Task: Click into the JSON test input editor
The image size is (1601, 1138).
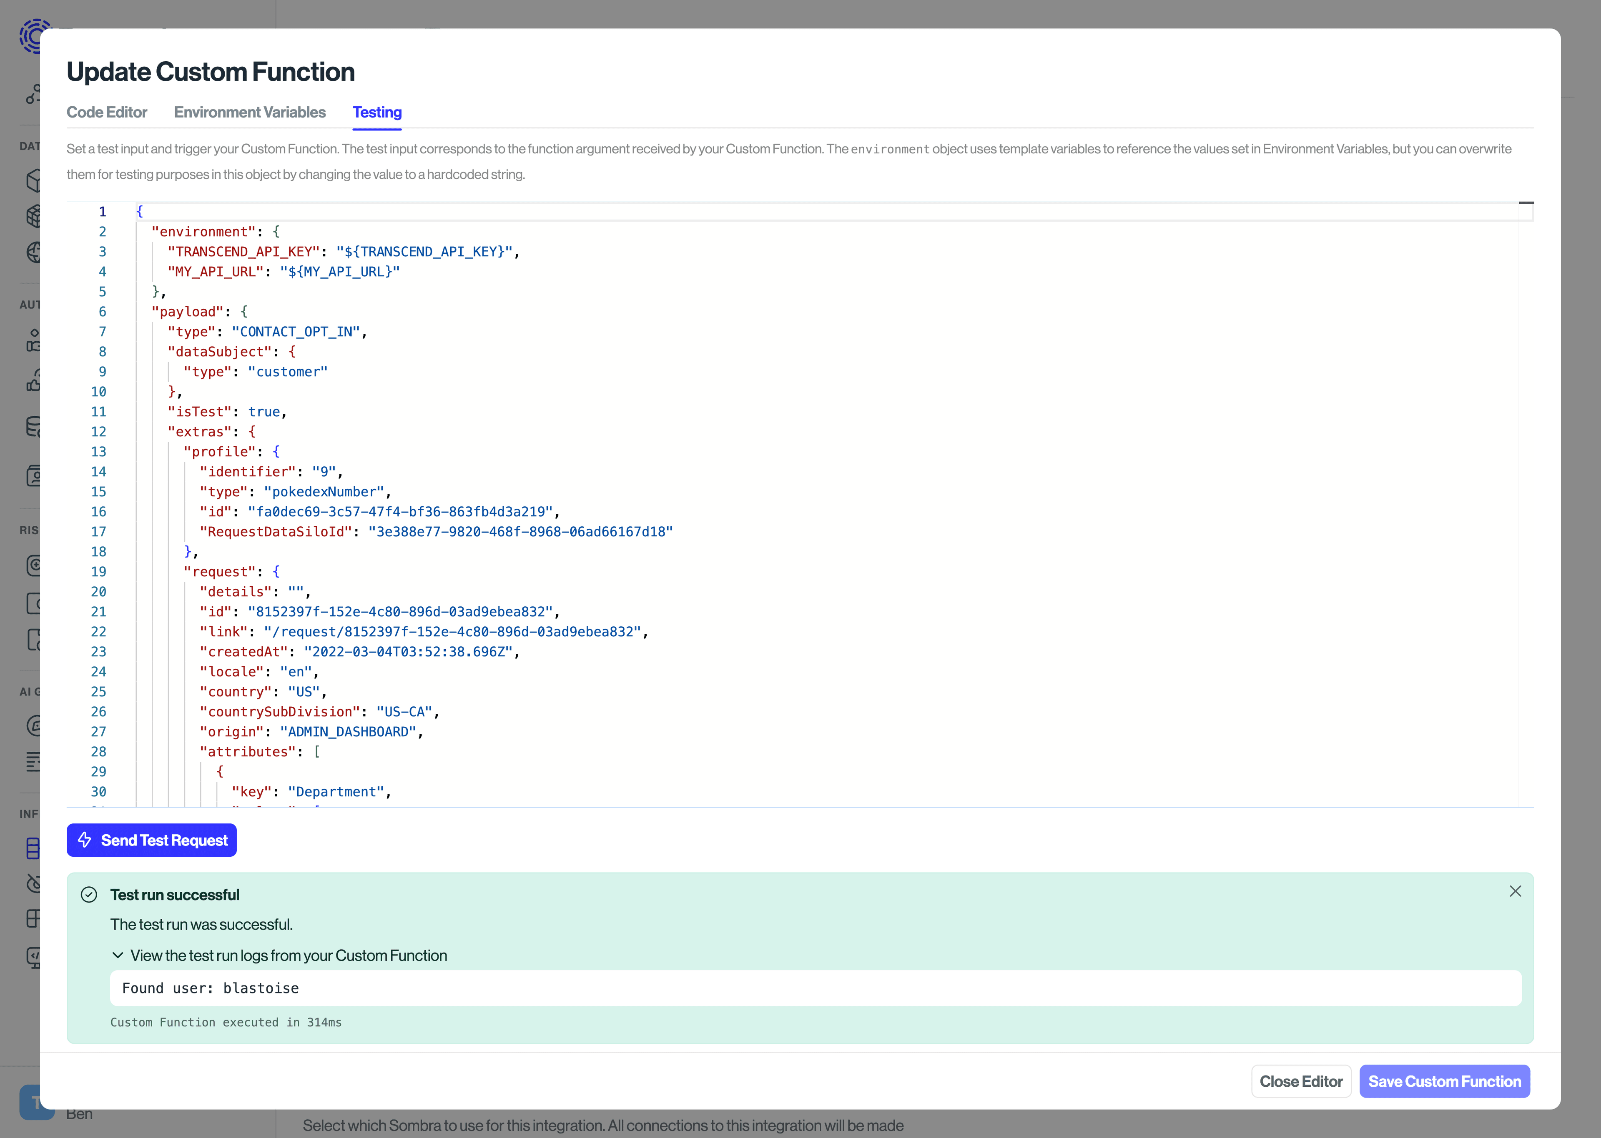Action: (x=701, y=490)
